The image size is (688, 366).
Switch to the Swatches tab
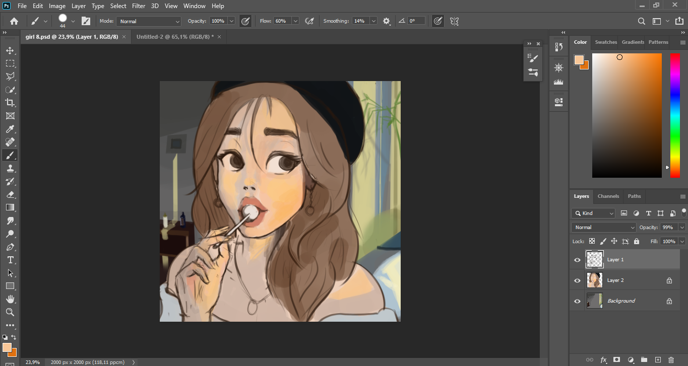pyautogui.click(x=606, y=42)
